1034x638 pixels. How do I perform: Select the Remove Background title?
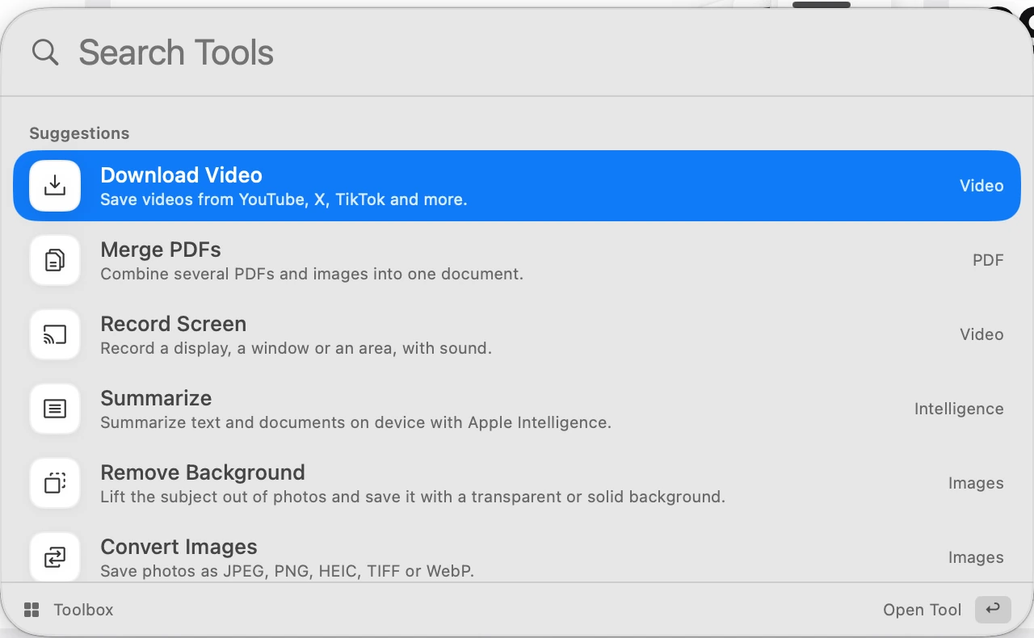coord(203,472)
